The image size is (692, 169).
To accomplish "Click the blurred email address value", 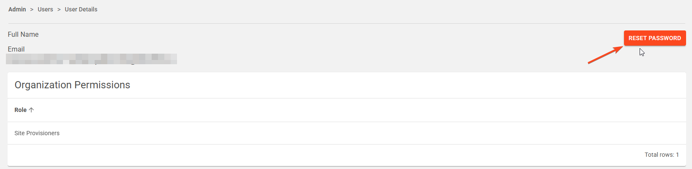I will [x=91, y=59].
